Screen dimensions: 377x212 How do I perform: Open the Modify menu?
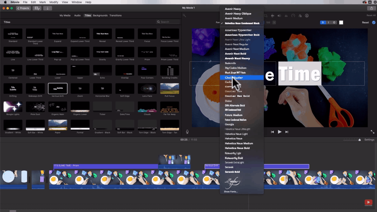[54, 2]
